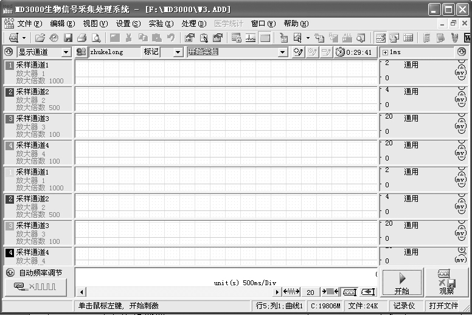Viewport: 472px width, 315px height.
Task: Click the ADD application icon left of 文件
Action: coord(9,23)
